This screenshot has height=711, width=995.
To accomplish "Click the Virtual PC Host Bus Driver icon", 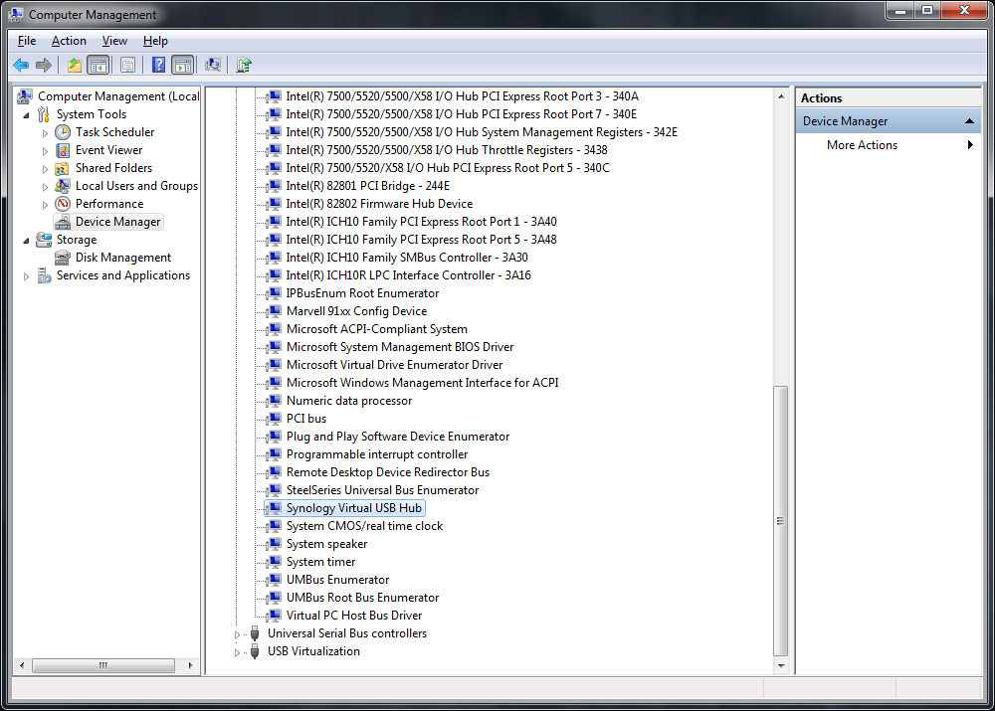I will (x=275, y=616).
